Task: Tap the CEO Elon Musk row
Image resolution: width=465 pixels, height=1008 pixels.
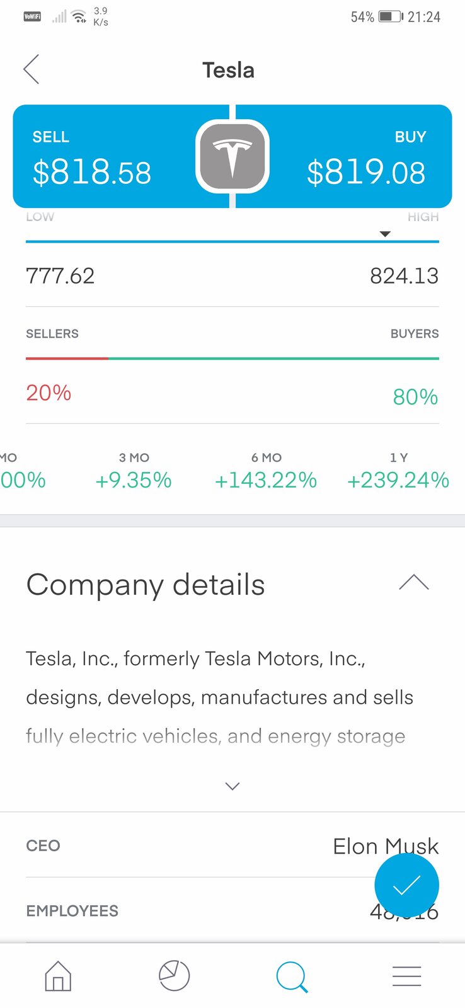Action: pos(233,845)
